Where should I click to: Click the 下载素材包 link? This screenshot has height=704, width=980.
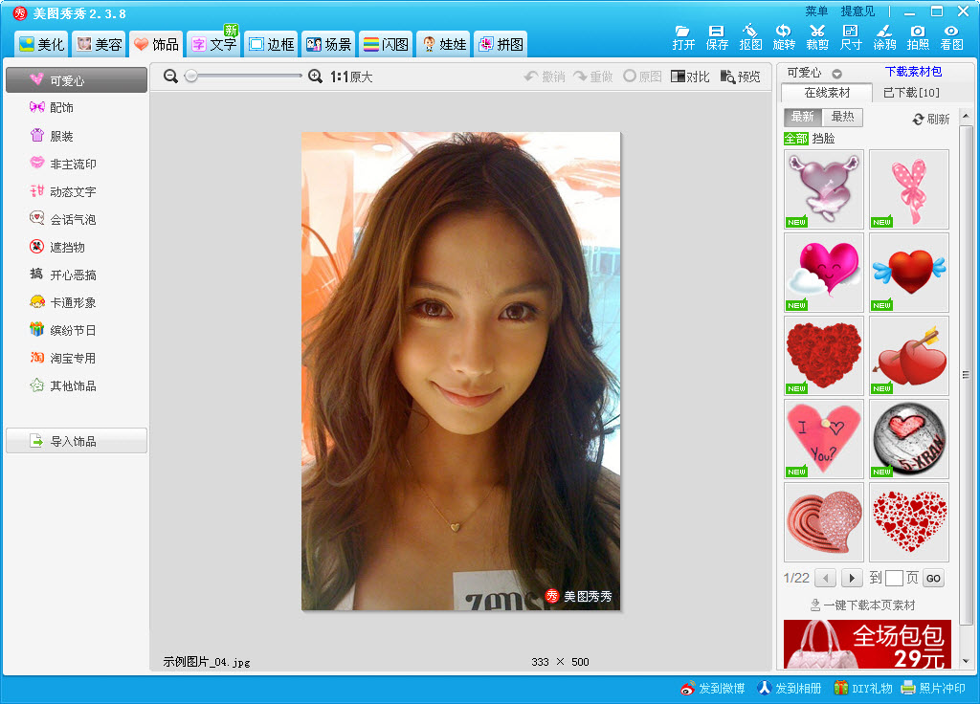913,72
